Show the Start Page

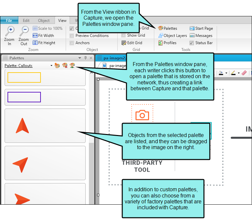(201, 28)
